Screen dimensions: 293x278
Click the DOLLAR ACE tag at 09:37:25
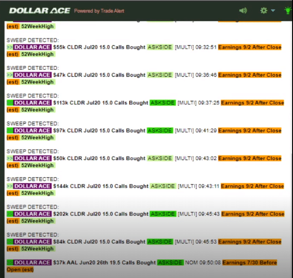tap(32, 103)
